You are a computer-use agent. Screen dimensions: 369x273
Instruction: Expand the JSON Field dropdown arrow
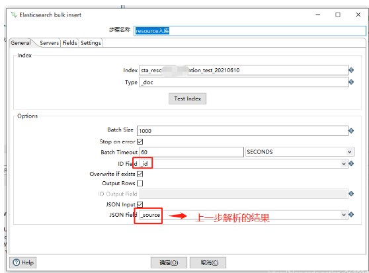tap(344, 215)
